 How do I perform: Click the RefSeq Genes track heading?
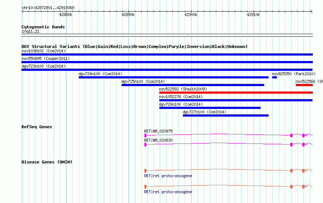[x=37, y=127]
